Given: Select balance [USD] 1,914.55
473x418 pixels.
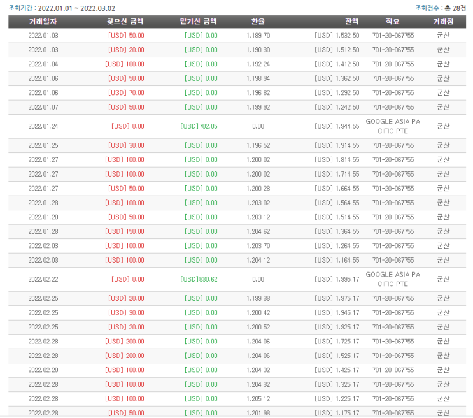Looking at the screenshot, I should 337,145.
